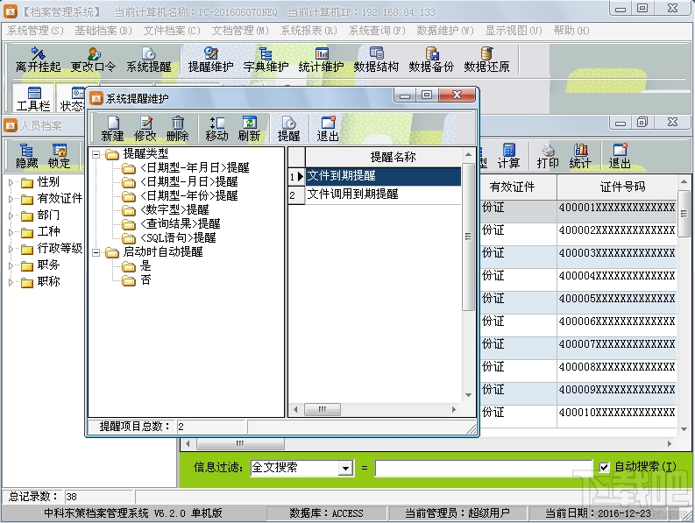The image size is (695, 523).
Task: Click 计算 in 人员档案 toolbar
Action: (x=508, y=156)
